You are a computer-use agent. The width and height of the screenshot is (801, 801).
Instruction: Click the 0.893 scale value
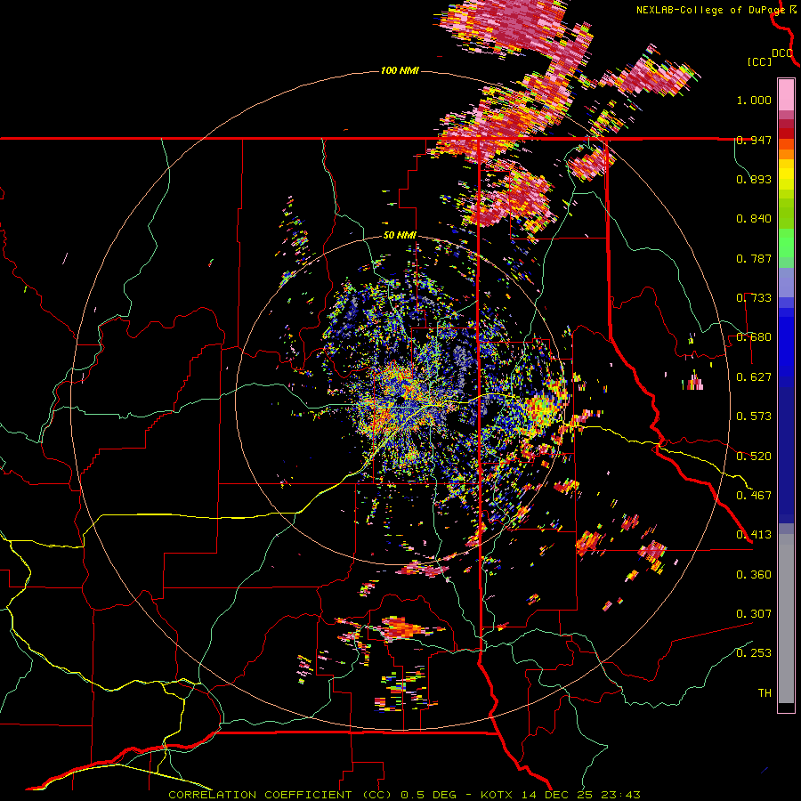[754, 179]
